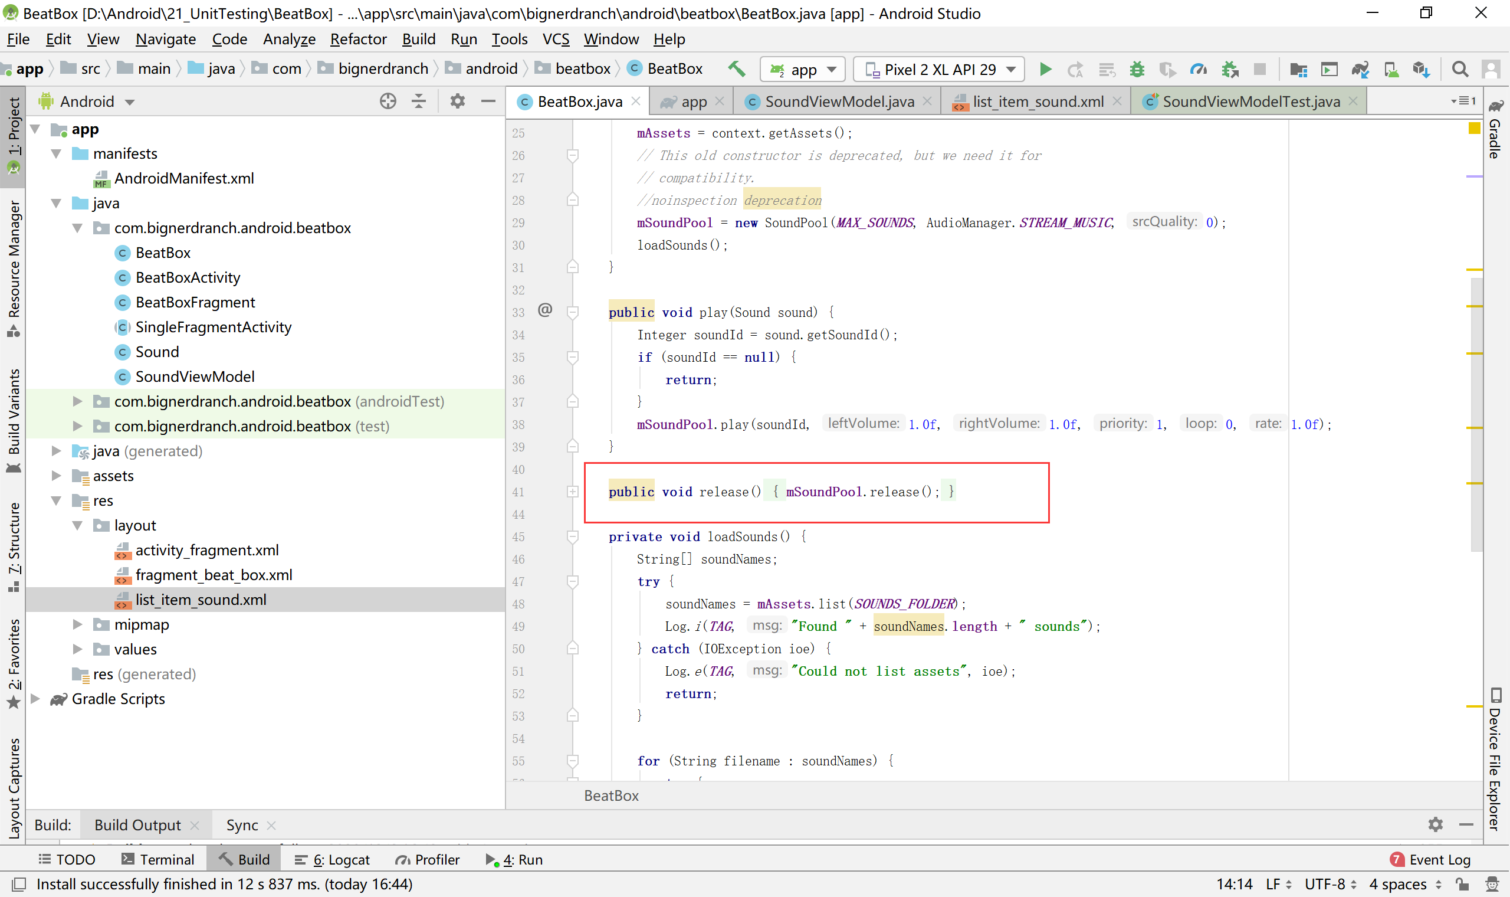The image size is (1510, 897).
Task: Toggle fold marker for release method
Action: pyautogui.click(x=573, y=492)
